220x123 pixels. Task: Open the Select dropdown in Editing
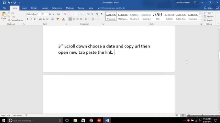(209, 20)
